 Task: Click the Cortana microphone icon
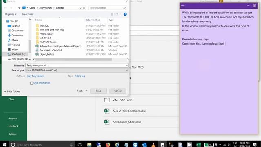click(x=71, y=145)
